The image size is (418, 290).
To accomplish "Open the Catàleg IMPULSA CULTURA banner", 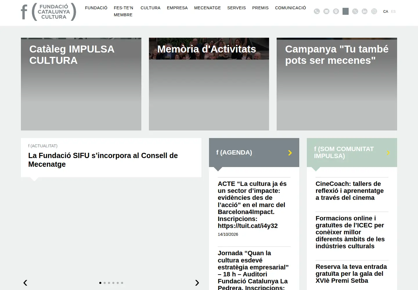I will coord(81,84).
